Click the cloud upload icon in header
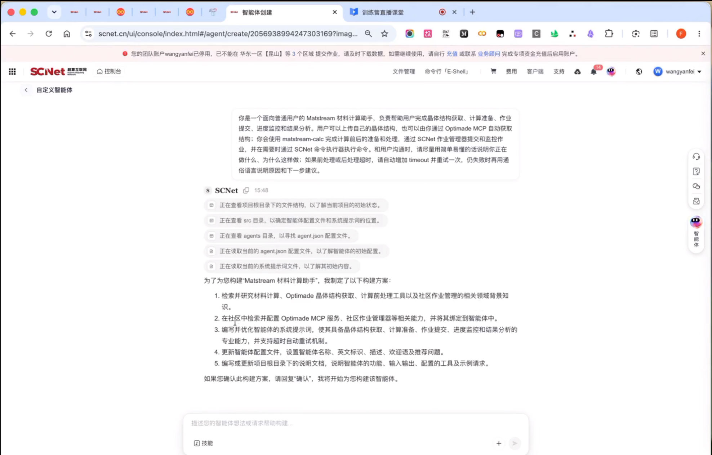The image size is (712, 455). 577,72
